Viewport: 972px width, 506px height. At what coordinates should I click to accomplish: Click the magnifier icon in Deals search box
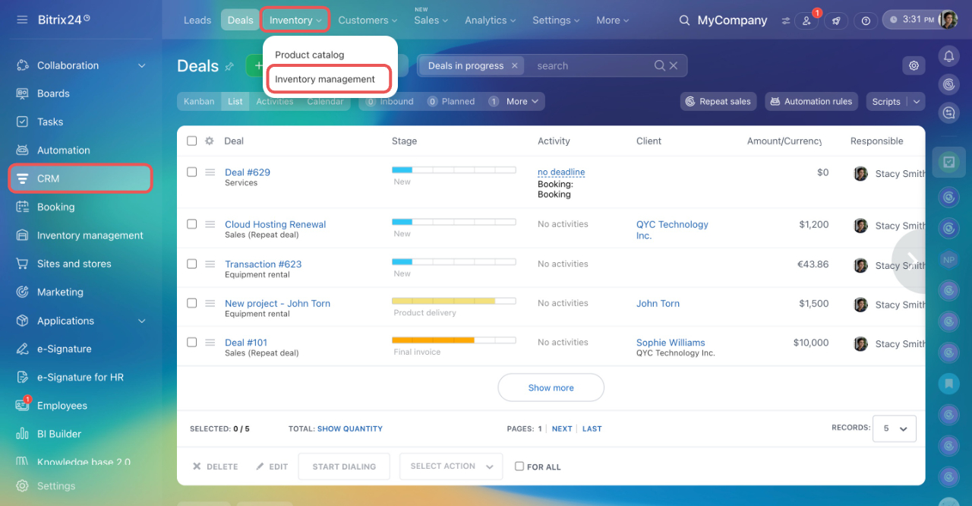pyautogui.click(x=660, y=66)
